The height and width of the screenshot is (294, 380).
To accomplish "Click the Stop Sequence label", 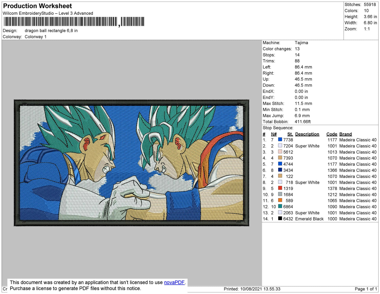I will point(278,128).
